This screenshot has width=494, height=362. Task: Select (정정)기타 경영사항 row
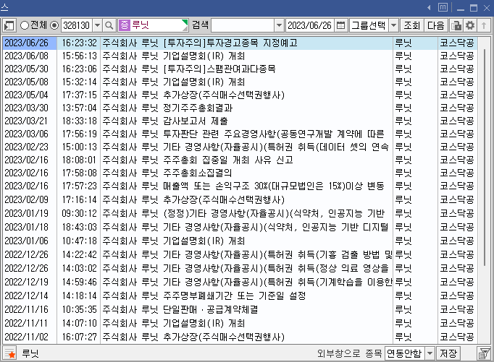[240, 213]
